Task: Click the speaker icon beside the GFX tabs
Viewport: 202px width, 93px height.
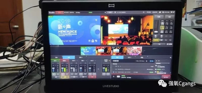Action: coord(171,58)
